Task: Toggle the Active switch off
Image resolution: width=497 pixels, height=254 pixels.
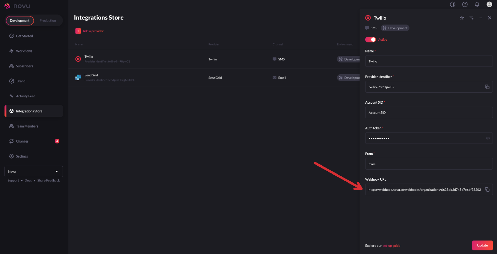Action: tap(371, 40)
